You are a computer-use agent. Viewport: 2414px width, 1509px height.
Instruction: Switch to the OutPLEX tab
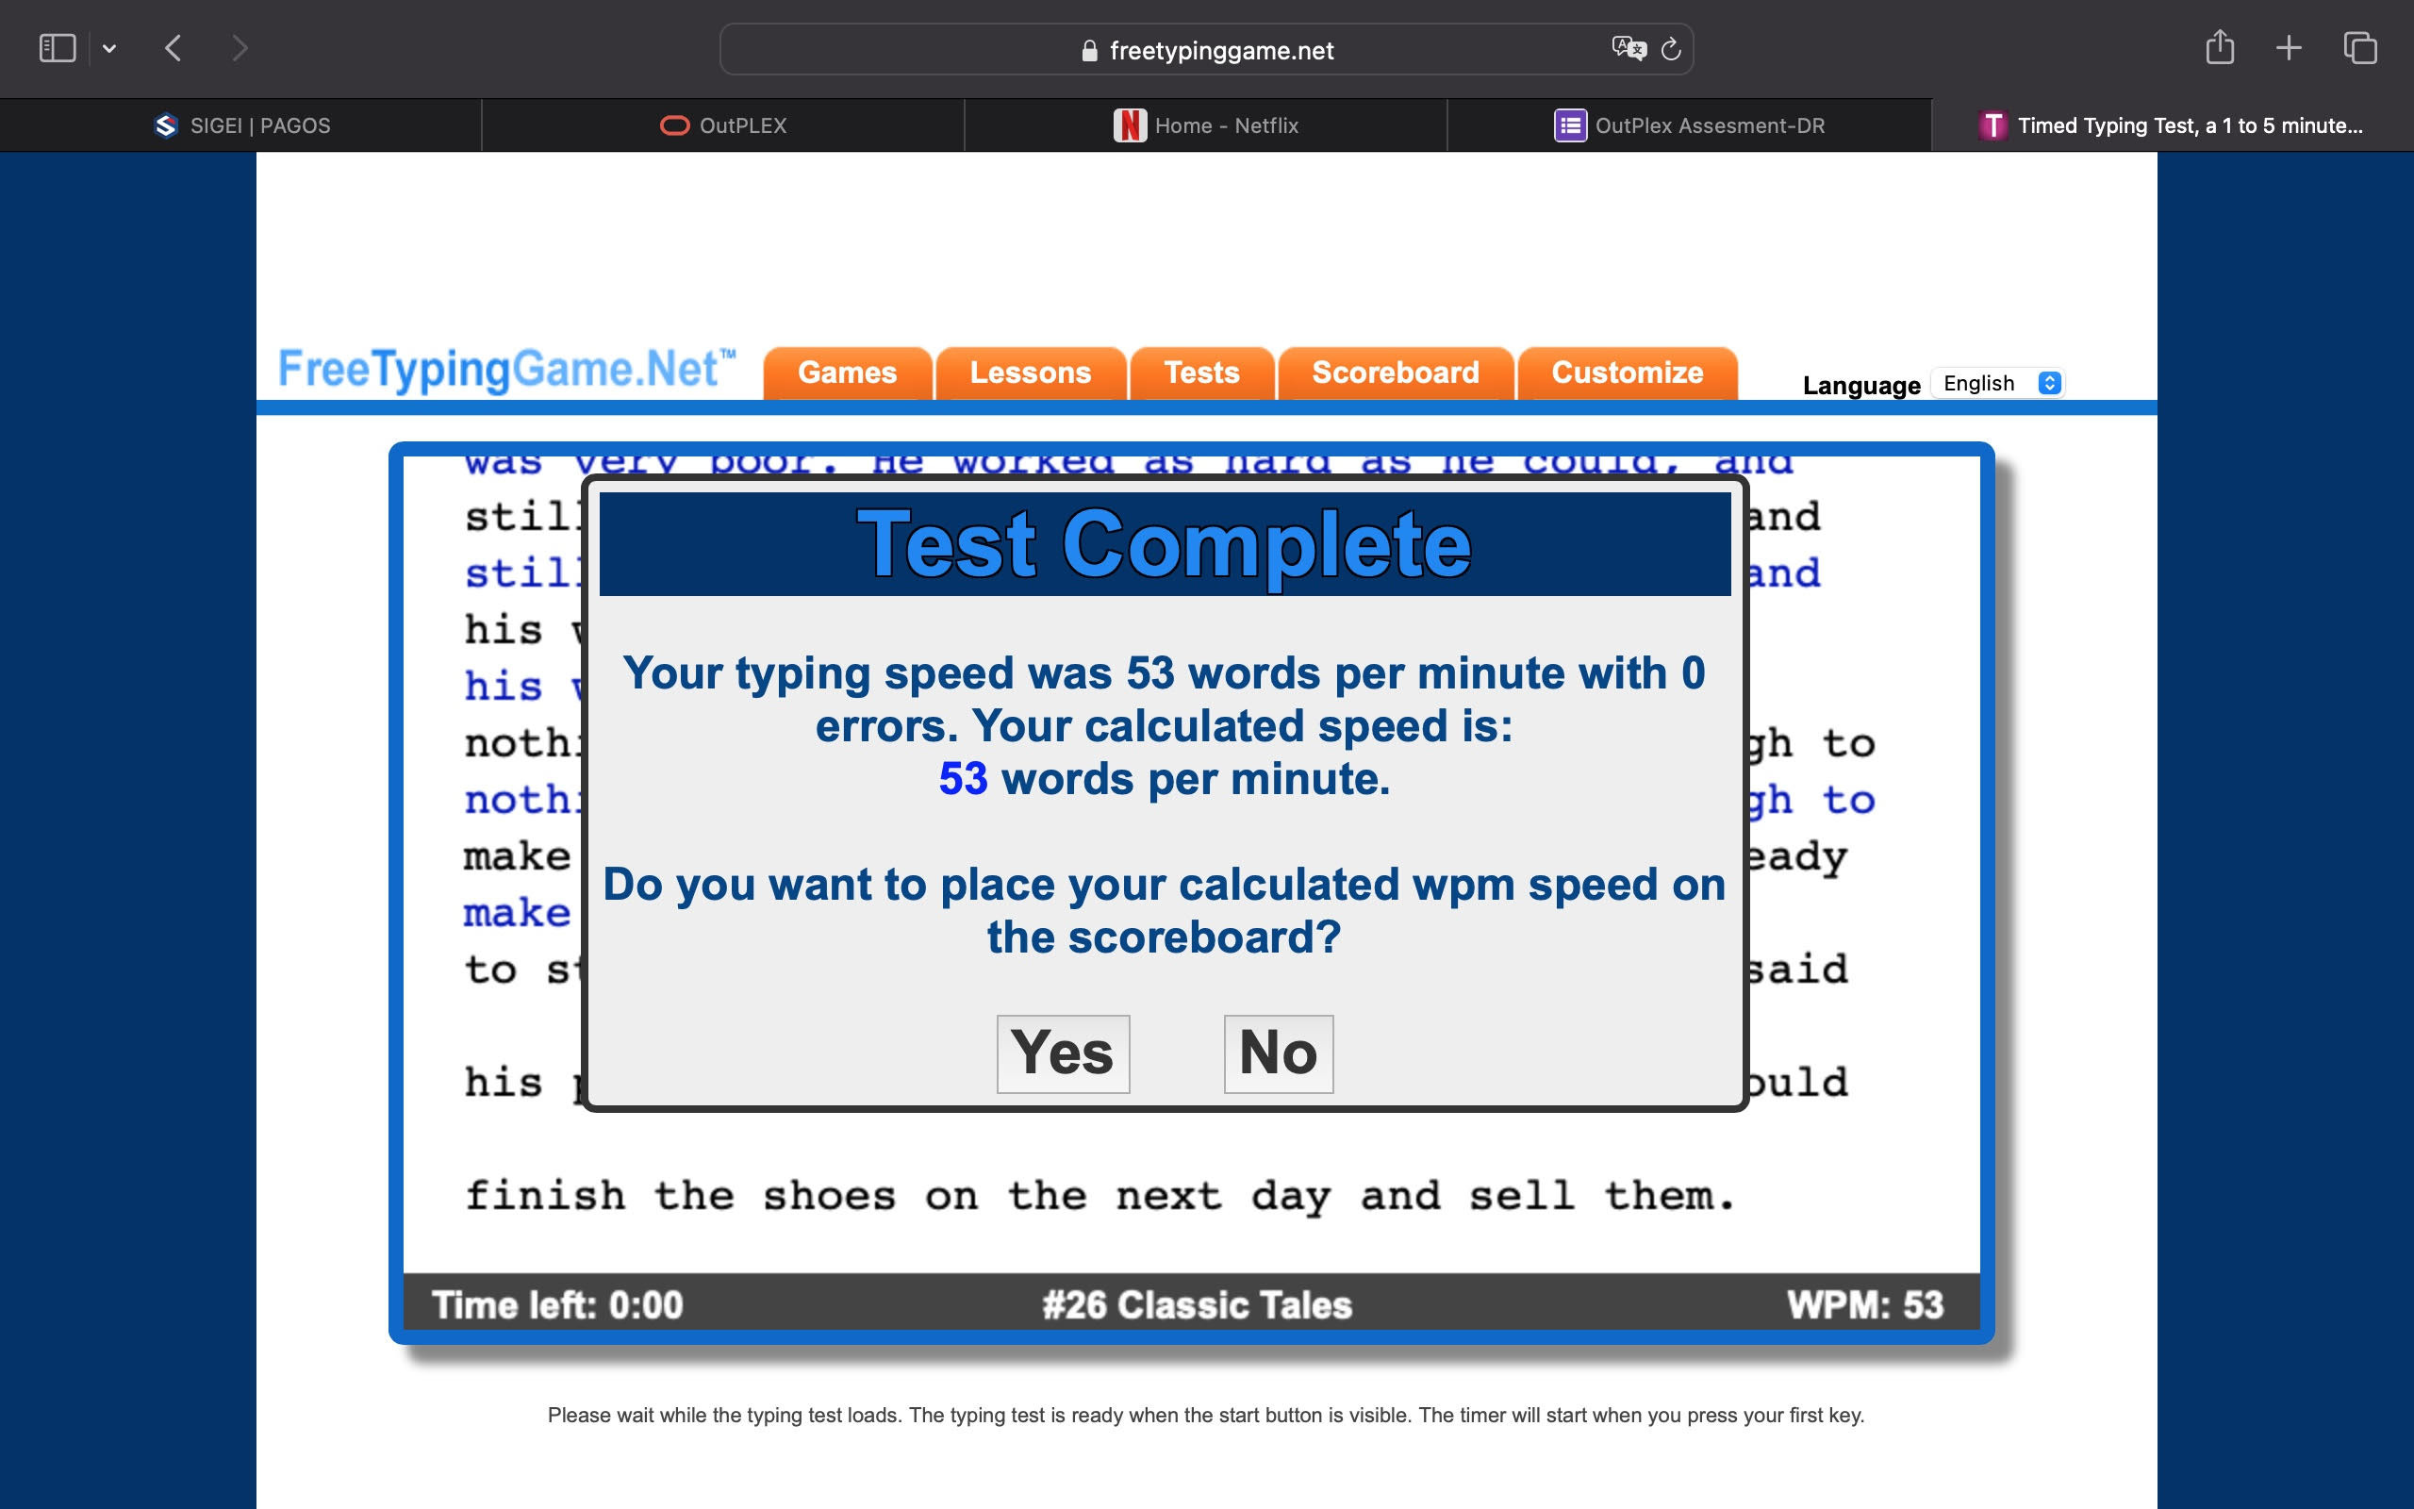click(x=723, y=125)
